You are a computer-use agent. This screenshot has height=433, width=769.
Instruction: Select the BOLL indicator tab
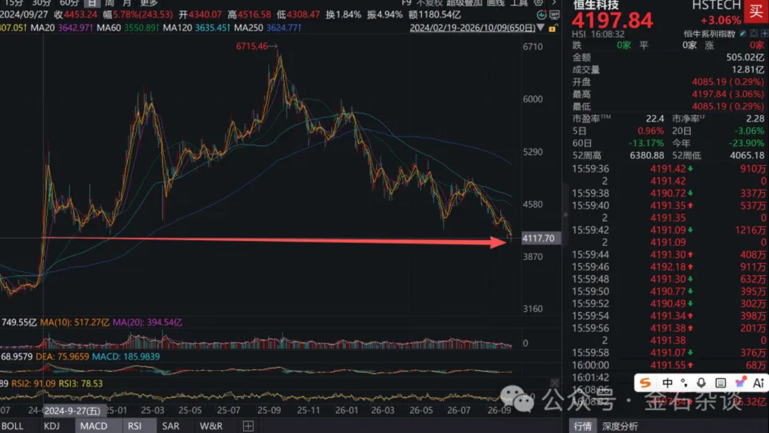coord(13,426)
